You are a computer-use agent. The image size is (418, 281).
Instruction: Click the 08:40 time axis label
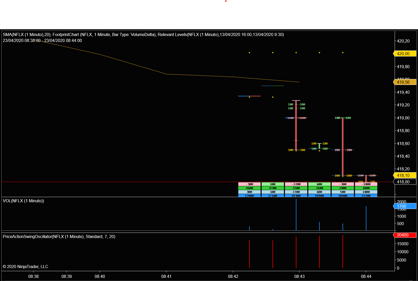coord(100,276)
